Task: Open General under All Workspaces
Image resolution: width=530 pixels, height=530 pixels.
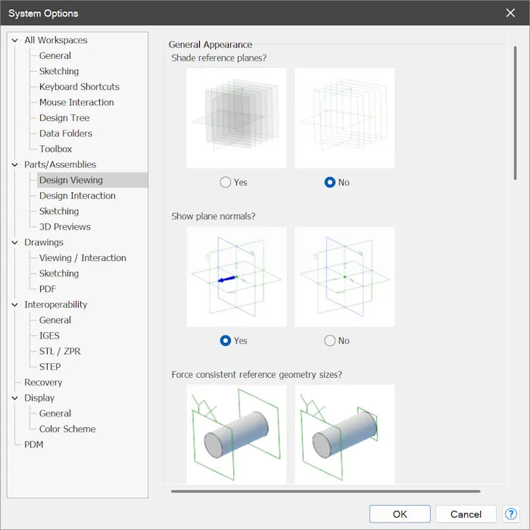Action: pos(55,55)
